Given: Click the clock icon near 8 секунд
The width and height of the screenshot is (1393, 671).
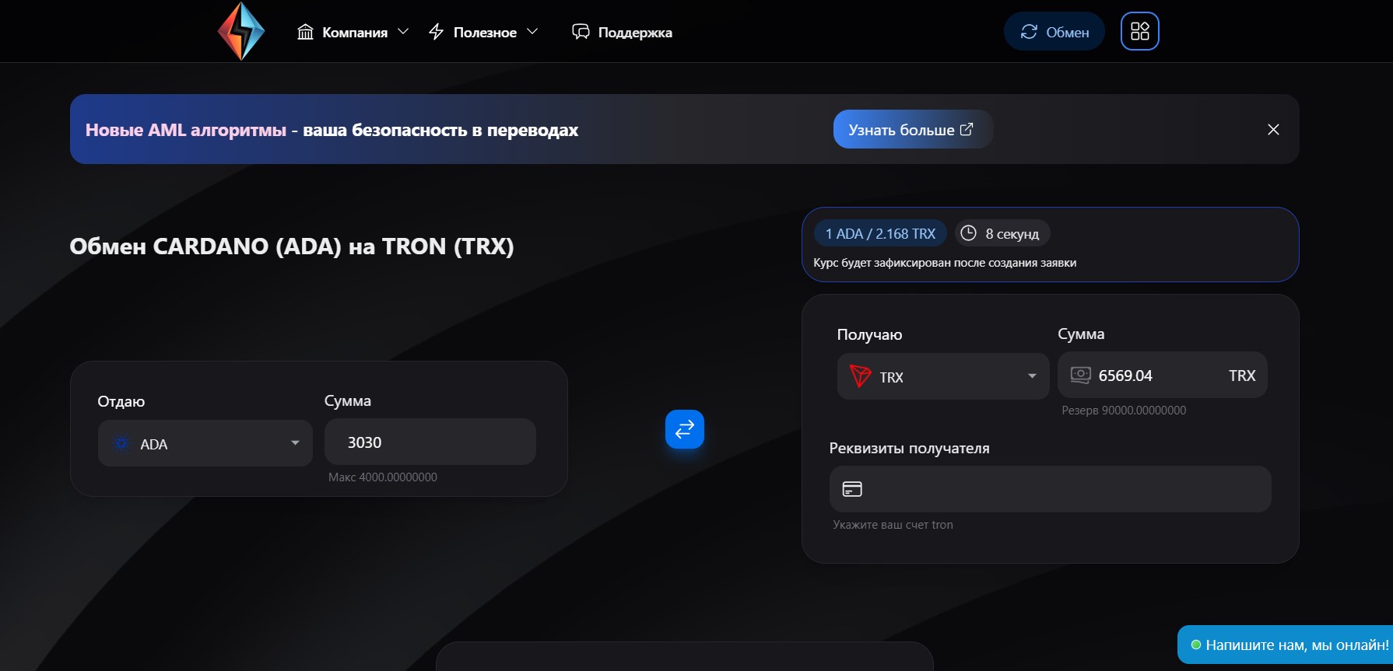Looking at the screenshot, I should coord(968,233).
